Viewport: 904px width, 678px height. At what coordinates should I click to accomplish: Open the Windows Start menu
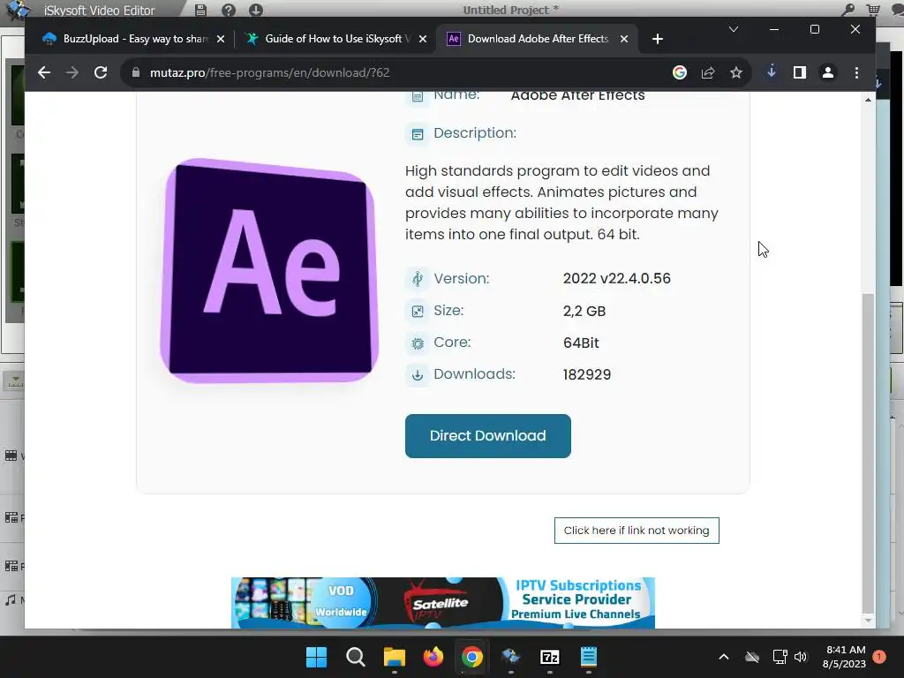click(316, 657)
